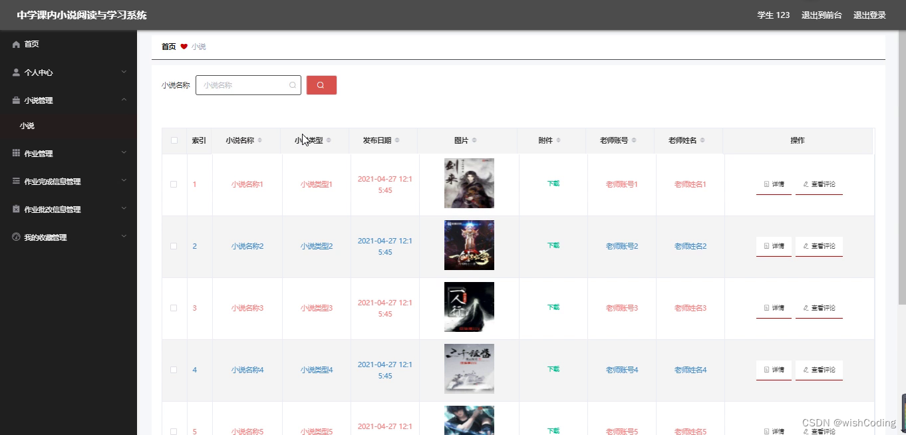Check the checkbox for row 2
This screenshot has width=906, height=435.
point(174,246)
